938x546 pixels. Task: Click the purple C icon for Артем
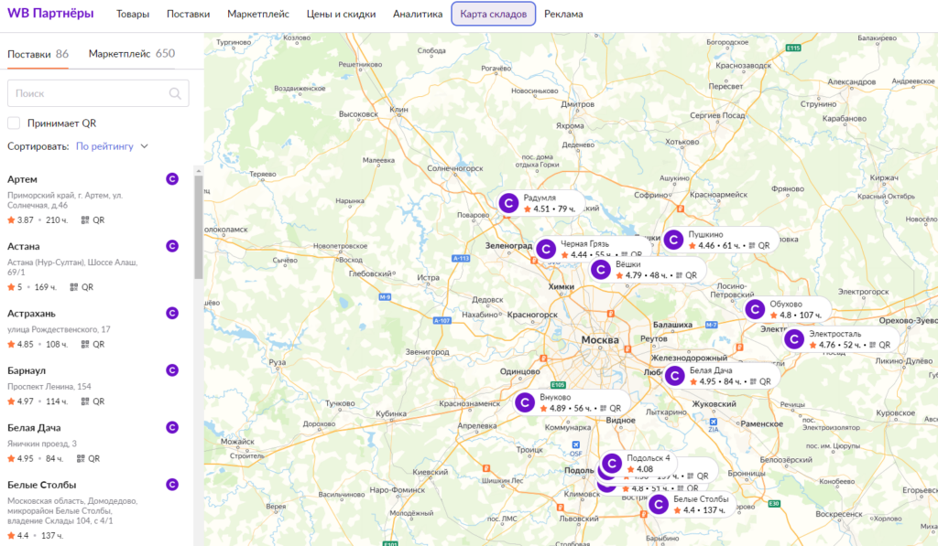coord(172,179)
